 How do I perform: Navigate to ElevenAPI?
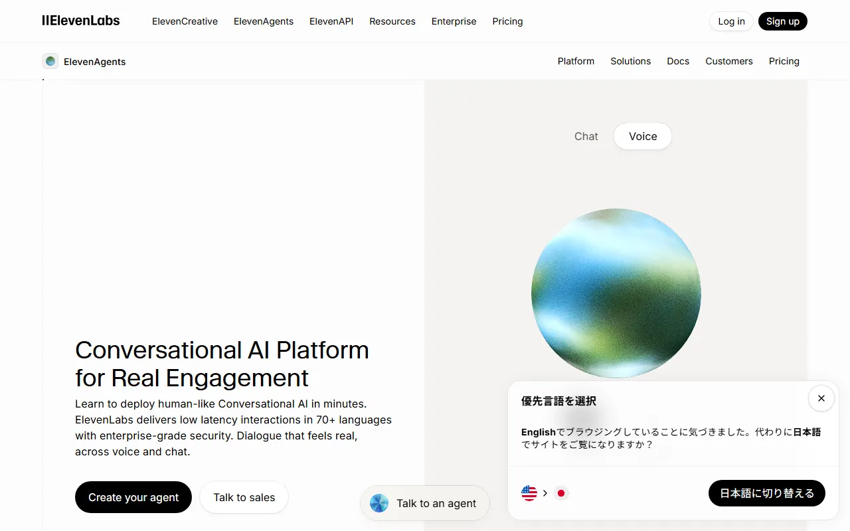(331, 21)
